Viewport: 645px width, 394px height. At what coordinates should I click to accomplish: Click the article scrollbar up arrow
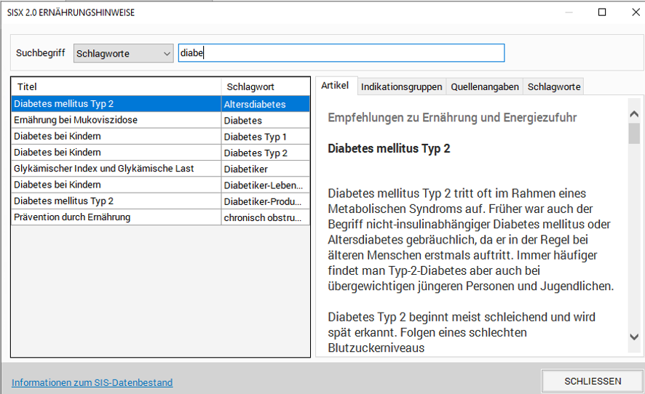tap(634, 114)
